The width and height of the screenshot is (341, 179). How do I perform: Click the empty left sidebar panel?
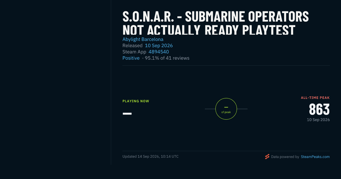pyautogui.click(x=55, y=82)
